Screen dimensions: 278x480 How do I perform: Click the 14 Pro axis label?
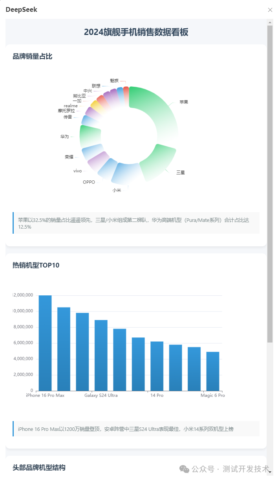point(157,395)
